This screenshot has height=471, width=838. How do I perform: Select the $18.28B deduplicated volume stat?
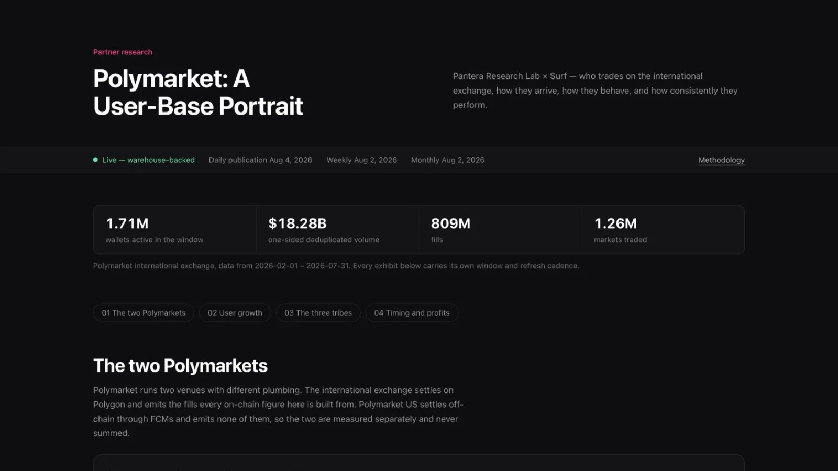click(x=338, y=230)
